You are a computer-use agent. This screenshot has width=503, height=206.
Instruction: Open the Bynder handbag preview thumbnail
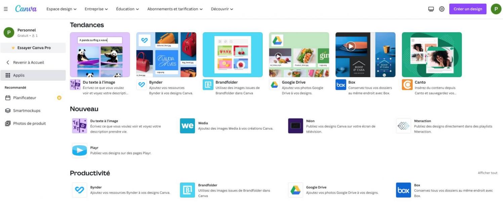(166, 55)
